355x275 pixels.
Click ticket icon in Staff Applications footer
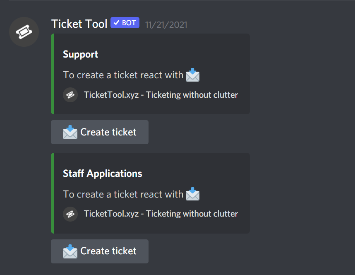(x=70, y=214)
